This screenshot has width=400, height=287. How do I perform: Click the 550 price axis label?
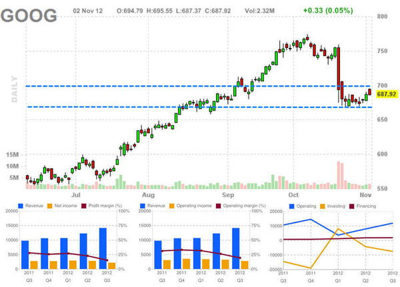point(382,189)
